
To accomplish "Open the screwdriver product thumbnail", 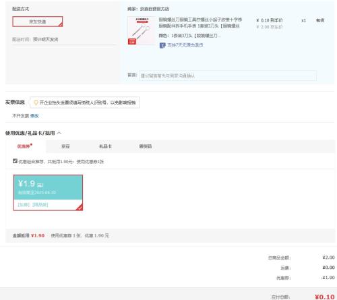I will tap(142, 30).
